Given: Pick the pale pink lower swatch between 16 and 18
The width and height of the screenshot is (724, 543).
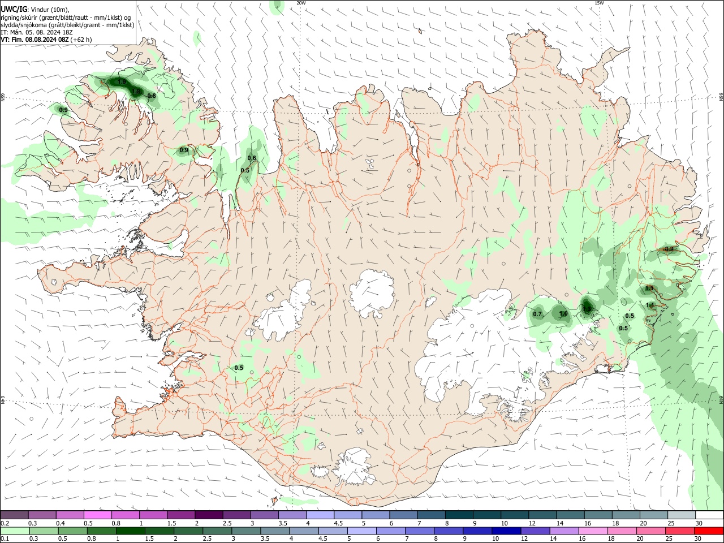Looking at the screenshot, I should tap(593, 531).
